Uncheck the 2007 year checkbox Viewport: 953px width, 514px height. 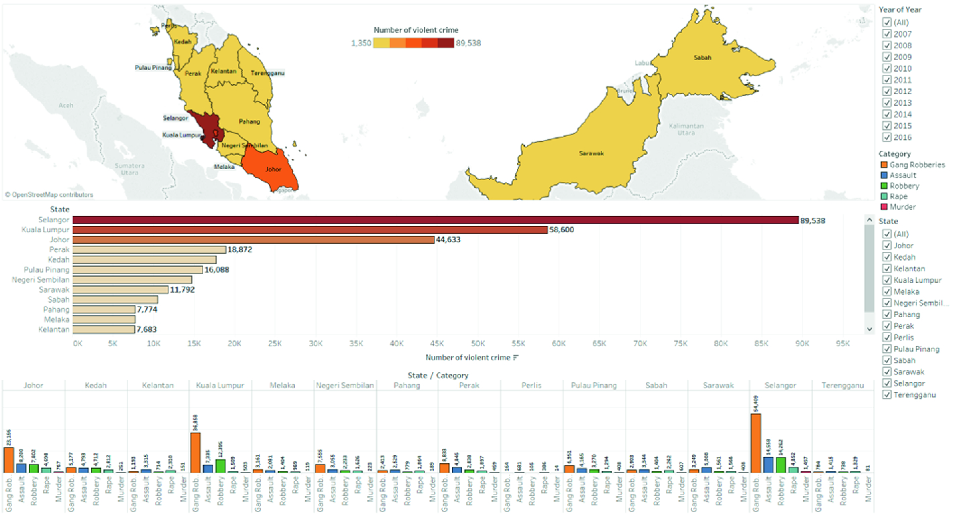coord(887,34)
